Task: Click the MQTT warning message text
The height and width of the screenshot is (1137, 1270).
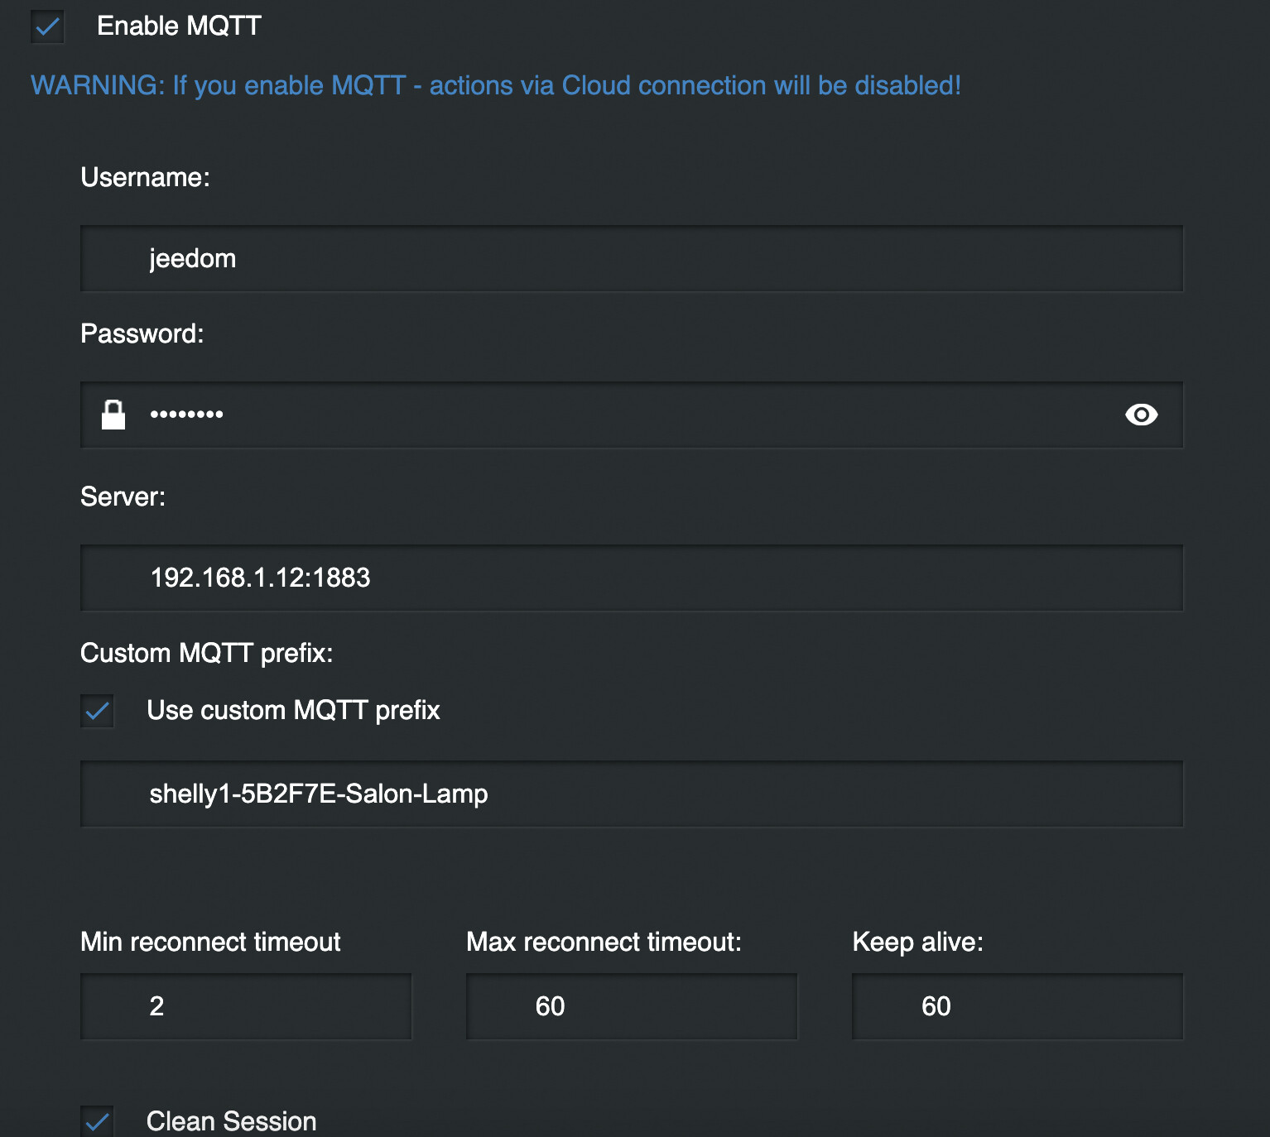Action: [495, 84]
